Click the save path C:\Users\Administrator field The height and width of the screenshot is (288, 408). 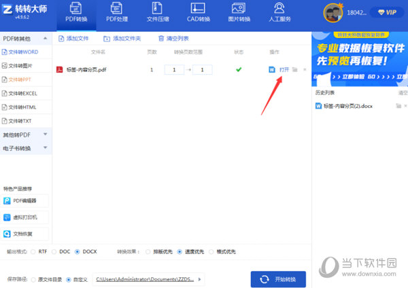[145, 279]
